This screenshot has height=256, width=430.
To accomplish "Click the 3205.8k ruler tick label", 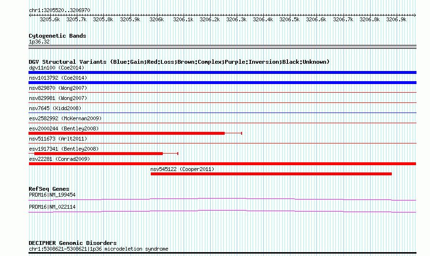I will point(103,19).
